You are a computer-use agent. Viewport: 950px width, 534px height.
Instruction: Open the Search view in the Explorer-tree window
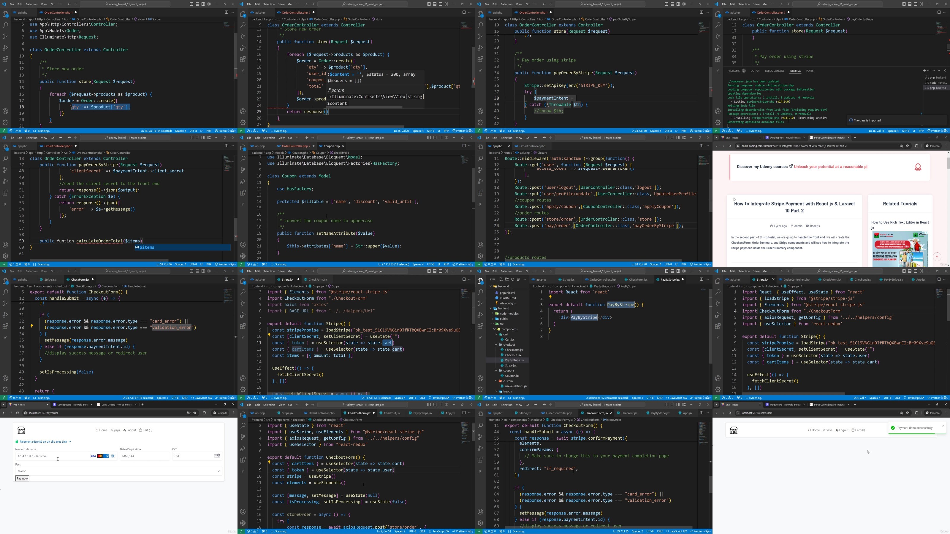click(480, 292)
